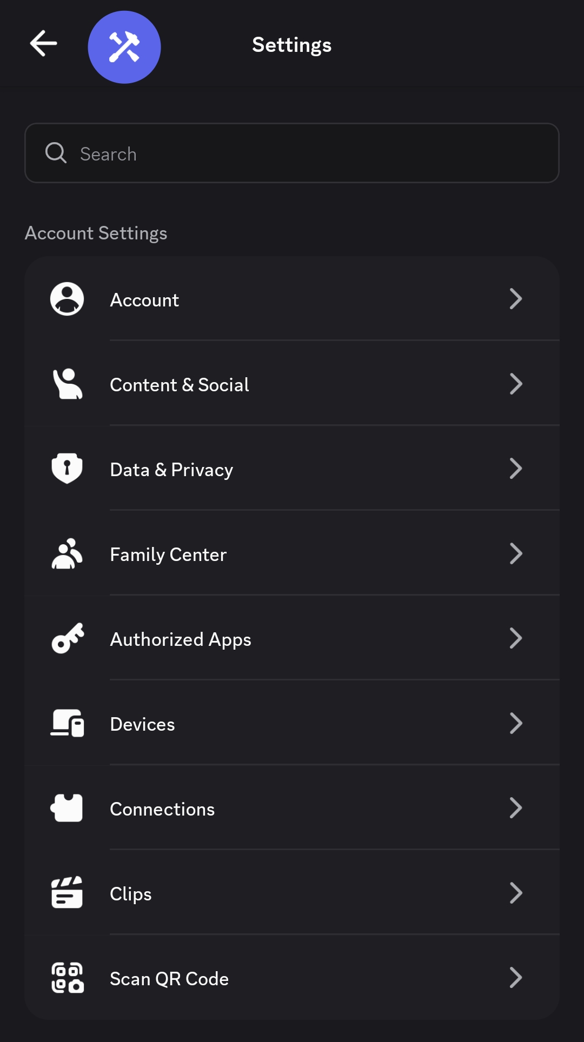The width and height of the screenshot is (584, 1042).
Task: Select the Data & Privacy shield icon
Action: pyautogui.click(x=67, y=469)
